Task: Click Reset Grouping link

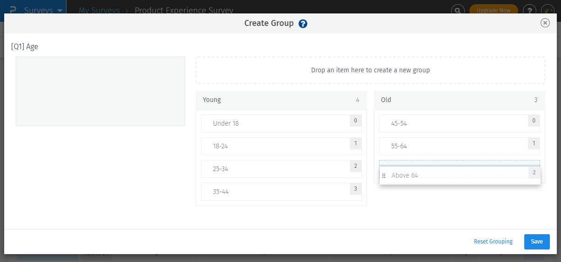Action: (493, 242)
